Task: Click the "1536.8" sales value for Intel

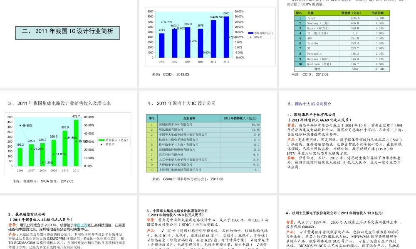Action: (x=355, y=18)
